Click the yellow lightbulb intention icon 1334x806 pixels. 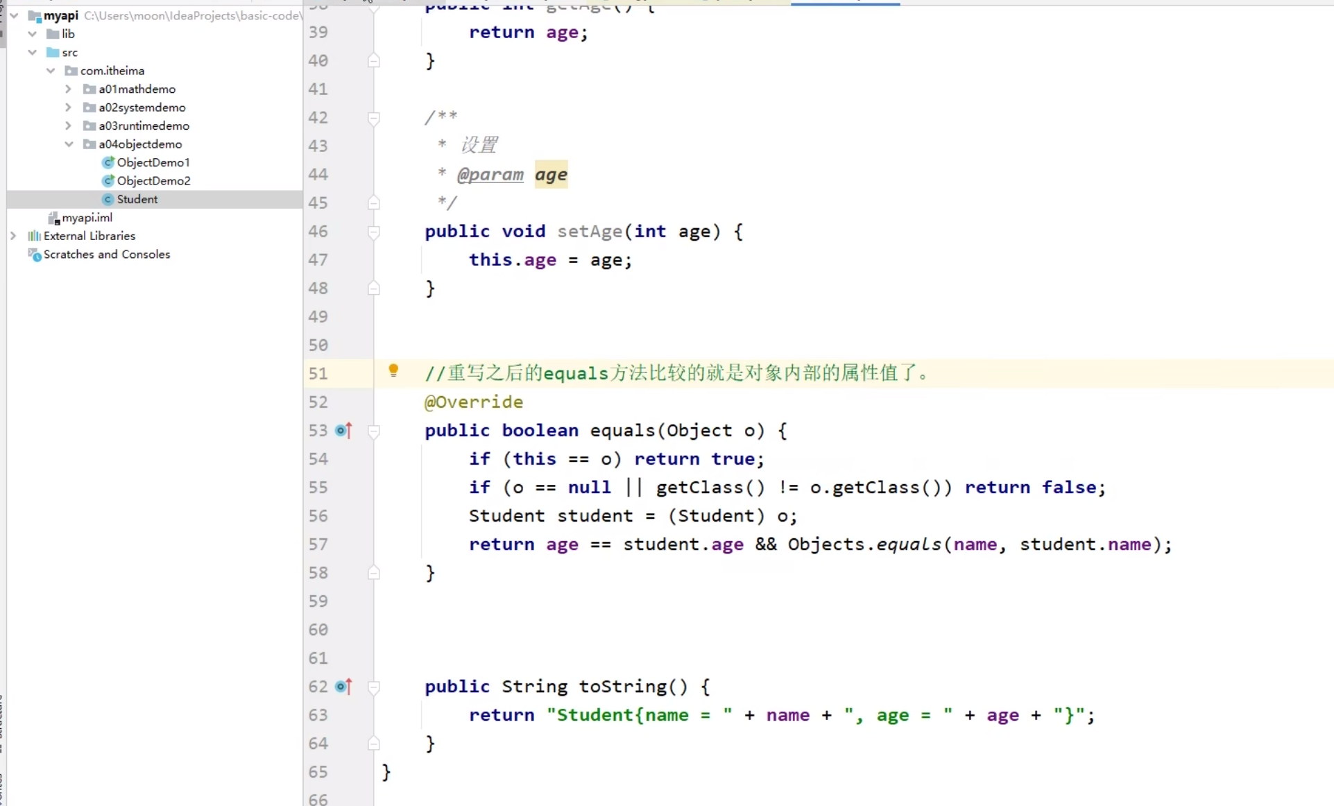pos(393,370)
